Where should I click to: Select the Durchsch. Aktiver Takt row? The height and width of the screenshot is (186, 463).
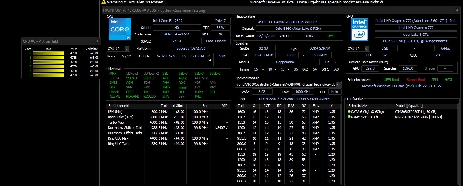[168, 128]
